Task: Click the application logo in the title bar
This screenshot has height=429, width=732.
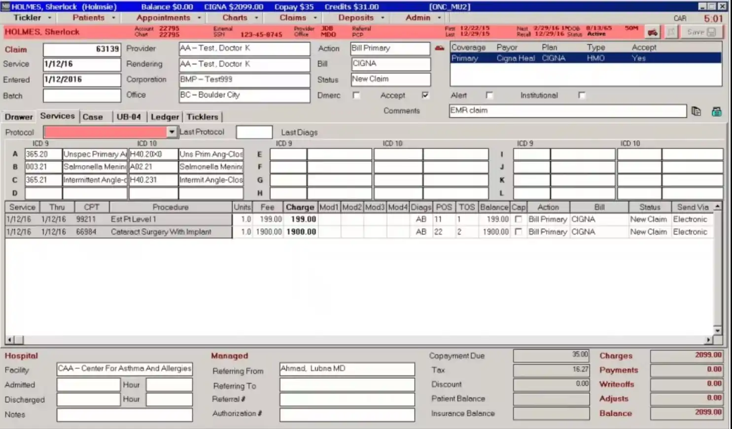Action: (x=5, y=6)
